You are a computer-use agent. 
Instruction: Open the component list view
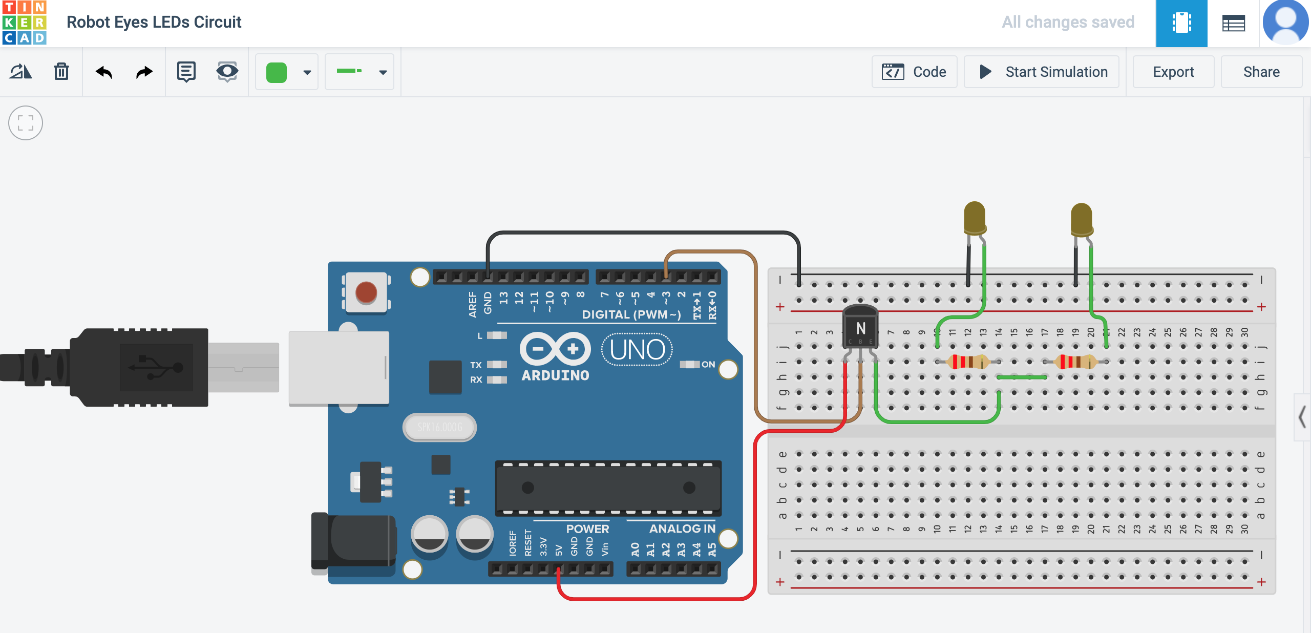click(x=1234, y=23)
